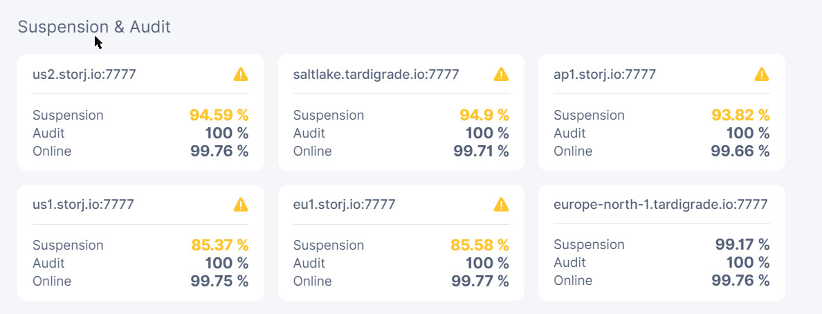Click the warning icon on saltlake.tardigrade.io card

tap(501, 75)
